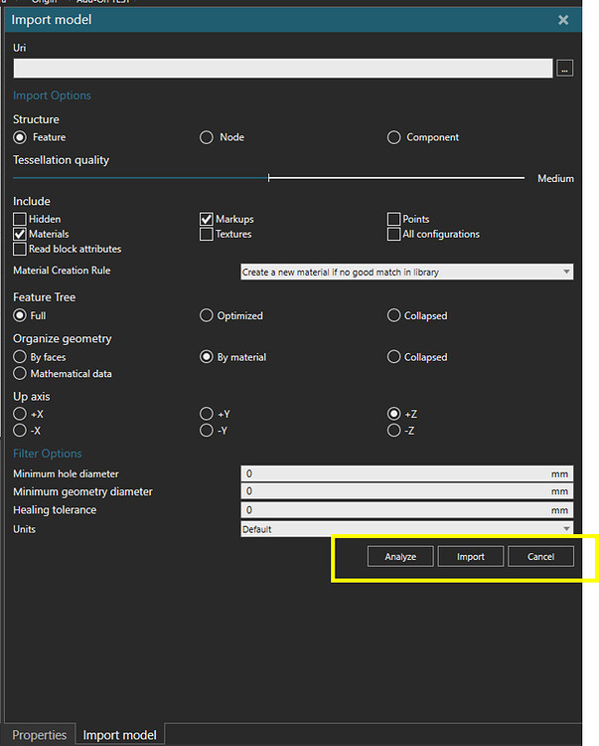Image resolution: width=599 pixels, height=746 pixels.
Task: Click the Cancel button
Action: click(540, 557)
